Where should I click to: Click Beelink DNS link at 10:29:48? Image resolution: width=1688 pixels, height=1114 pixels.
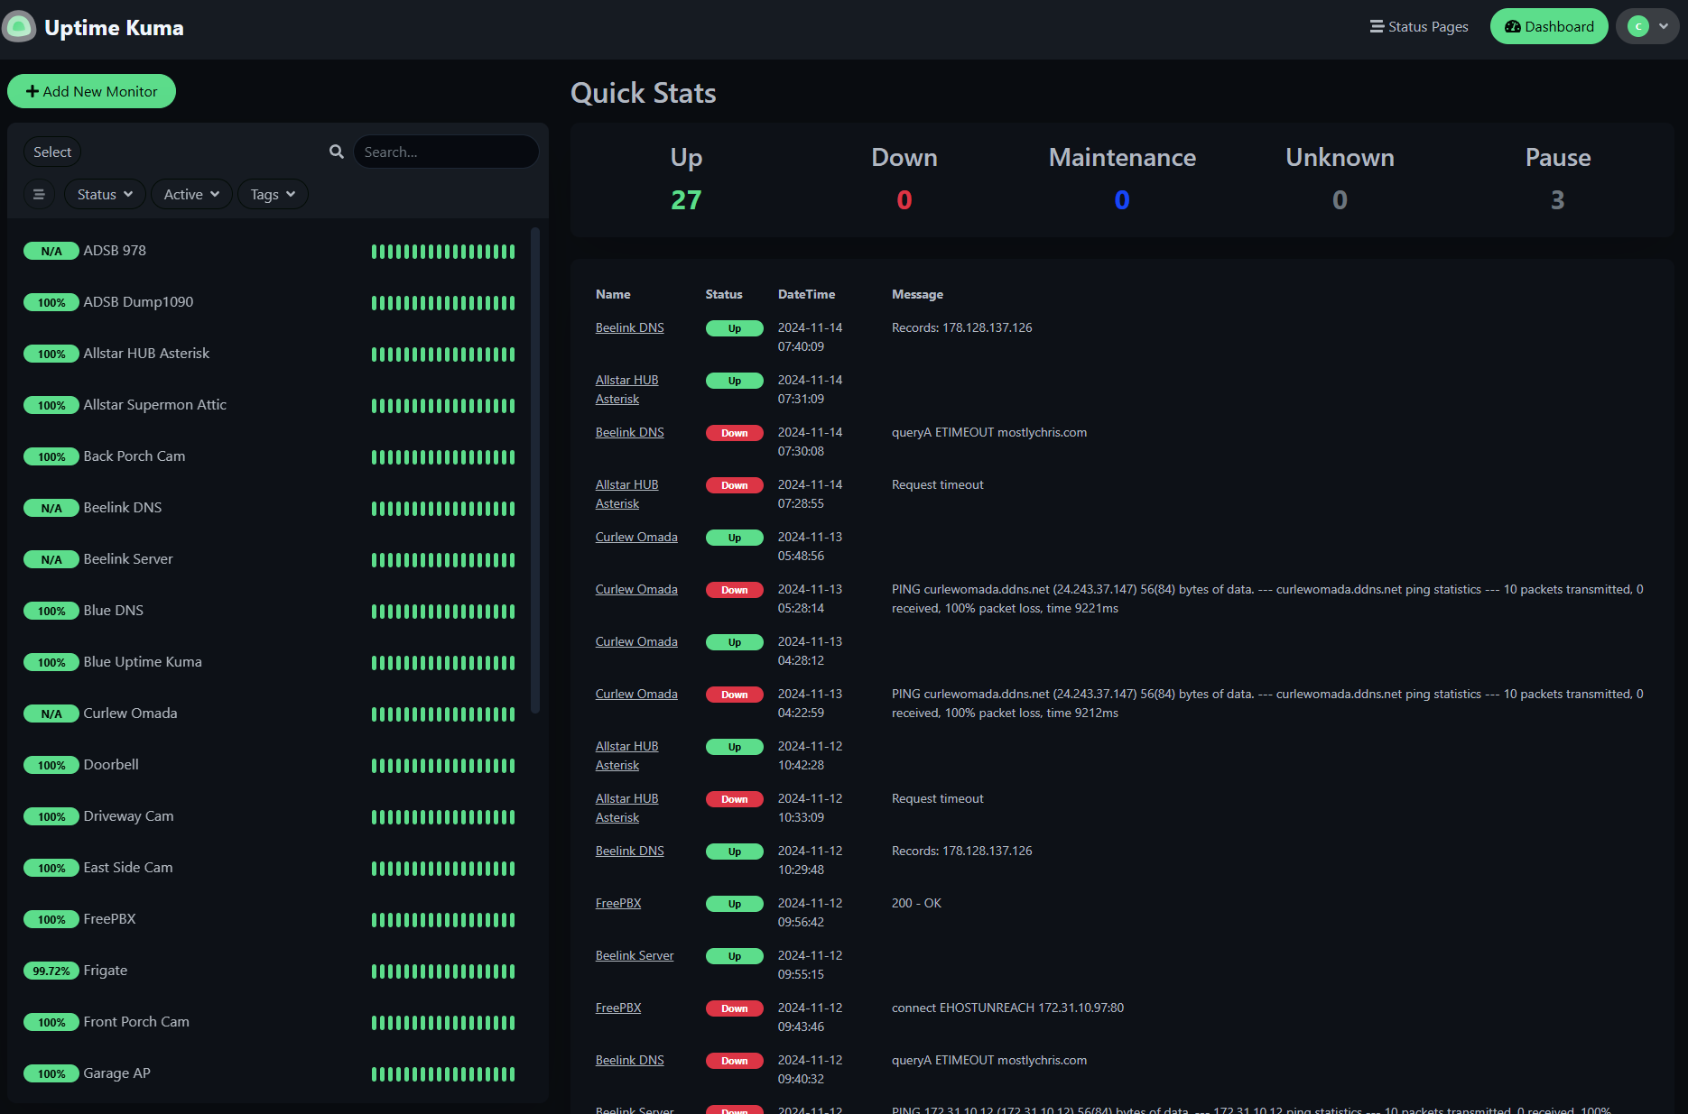(630, 851)
